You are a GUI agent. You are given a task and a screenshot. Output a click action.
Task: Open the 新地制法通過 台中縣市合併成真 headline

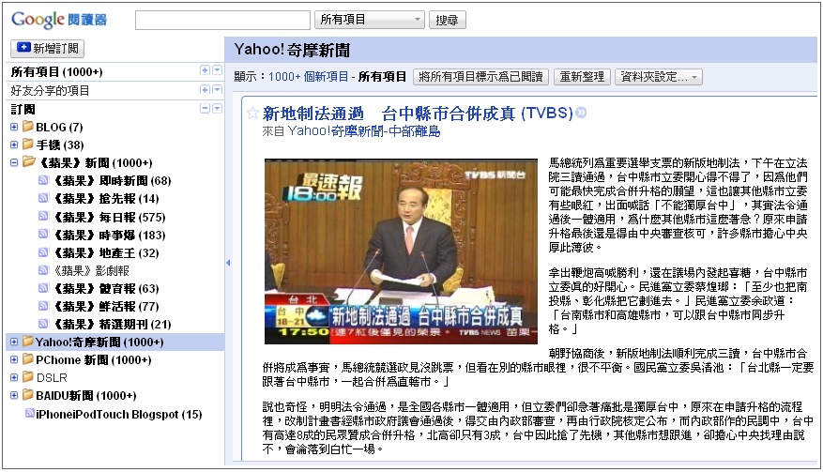click(418, 113)
